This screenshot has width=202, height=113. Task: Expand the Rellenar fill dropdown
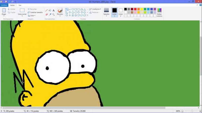95,12
